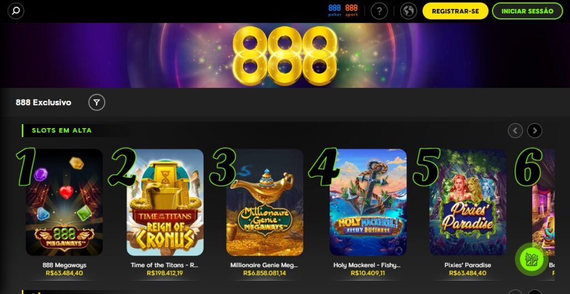Show previous slots with left arrow
570x294 pixels.
point(515,131)
